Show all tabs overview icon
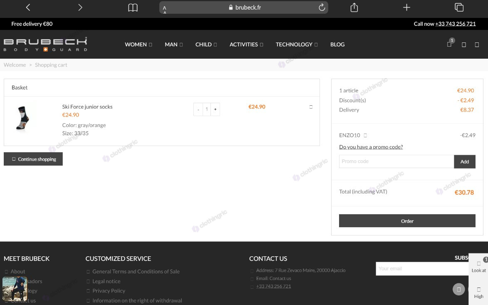488x305 pixels. click(x=459, y=7)
